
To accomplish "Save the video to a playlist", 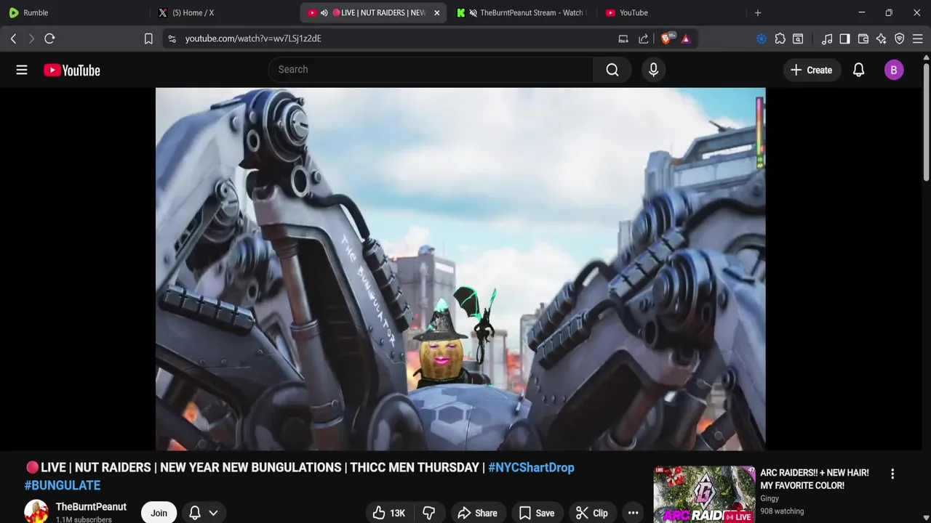I will coord(536,513).
